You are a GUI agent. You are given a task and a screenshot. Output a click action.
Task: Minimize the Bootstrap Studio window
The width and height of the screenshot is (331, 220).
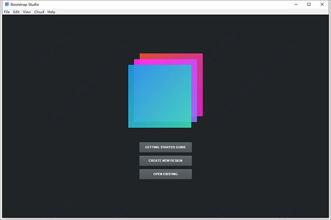(x=296, y=4)
